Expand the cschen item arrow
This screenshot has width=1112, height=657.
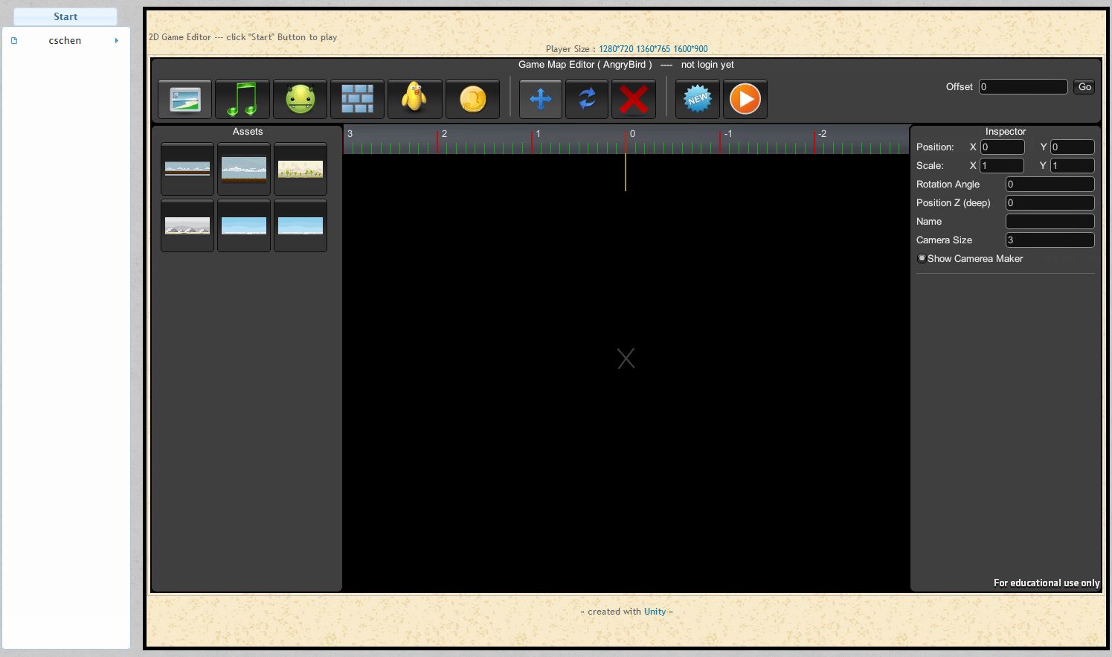tap(117, 41)
